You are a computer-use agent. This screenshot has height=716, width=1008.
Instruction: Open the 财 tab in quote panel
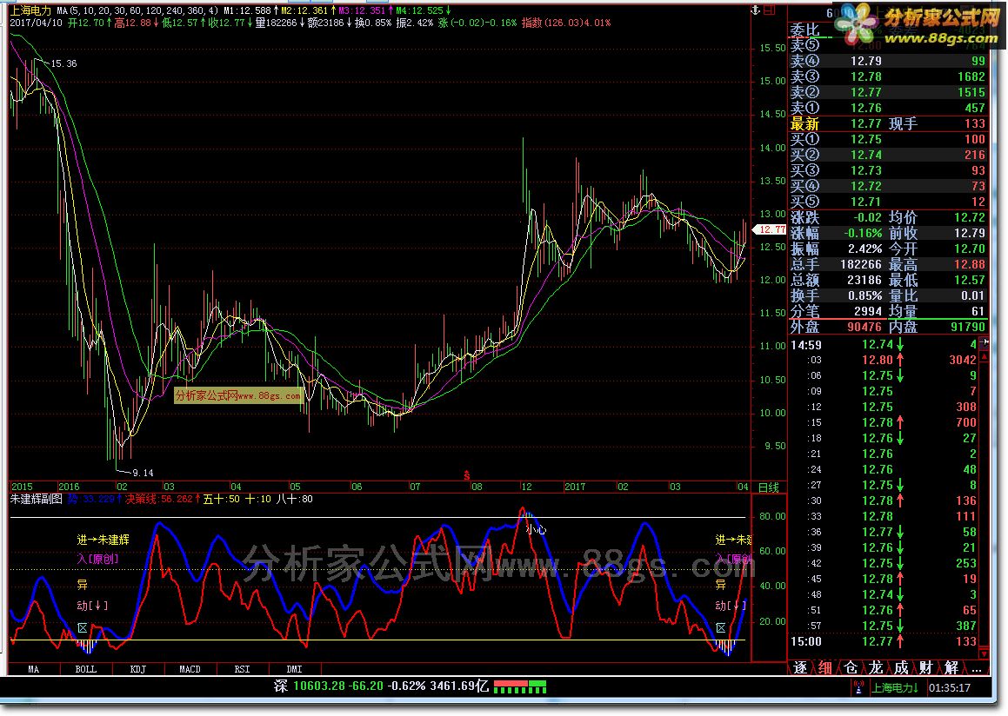pos(925,668)
